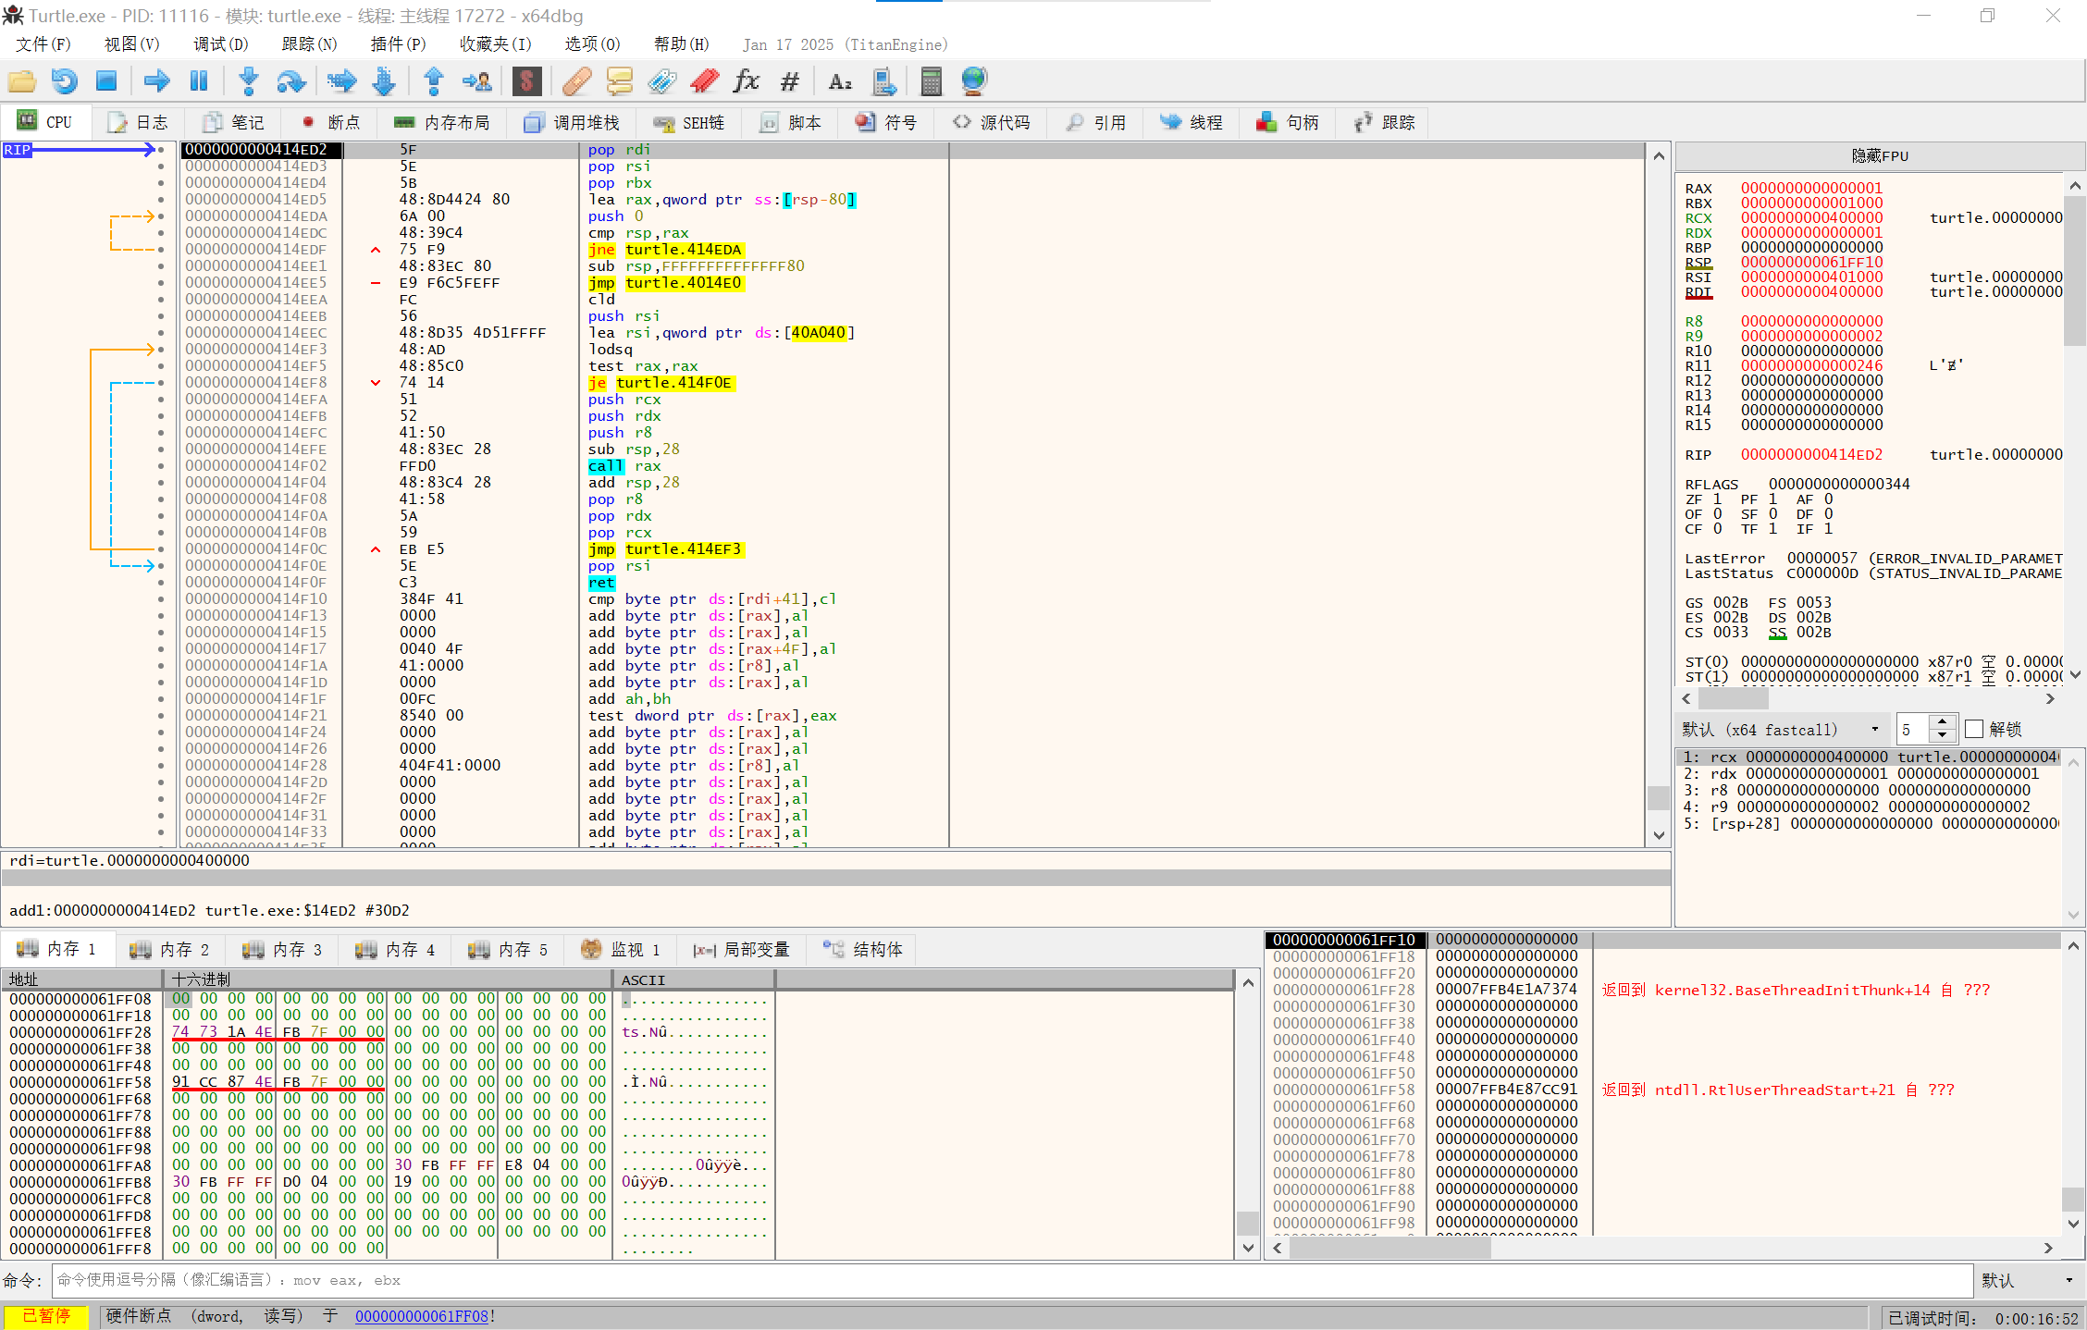Decrease the argument count spinner
The height and width of the screenshot is (1330, 2087).
1942,736
